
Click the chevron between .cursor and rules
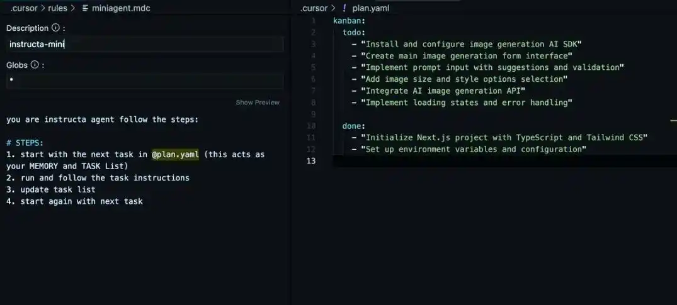43,8
